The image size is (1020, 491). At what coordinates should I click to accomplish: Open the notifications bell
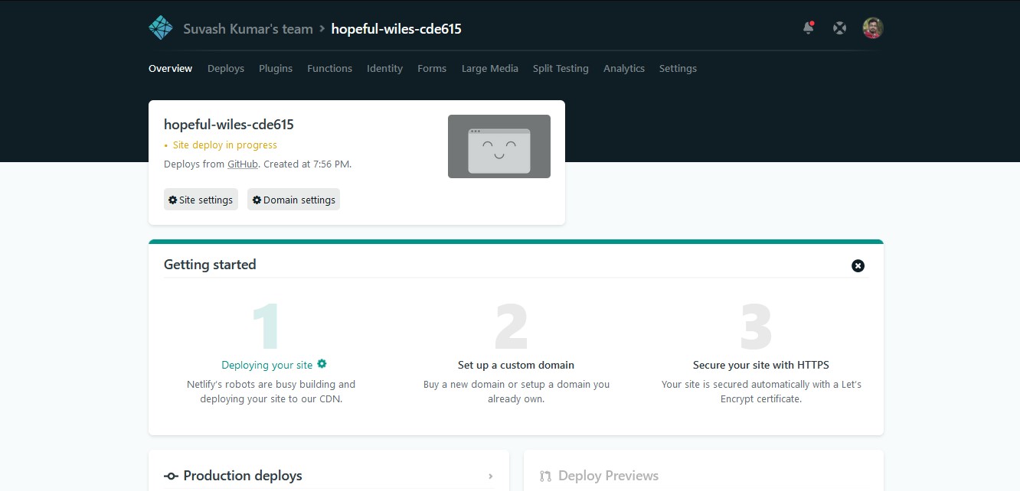809,28
